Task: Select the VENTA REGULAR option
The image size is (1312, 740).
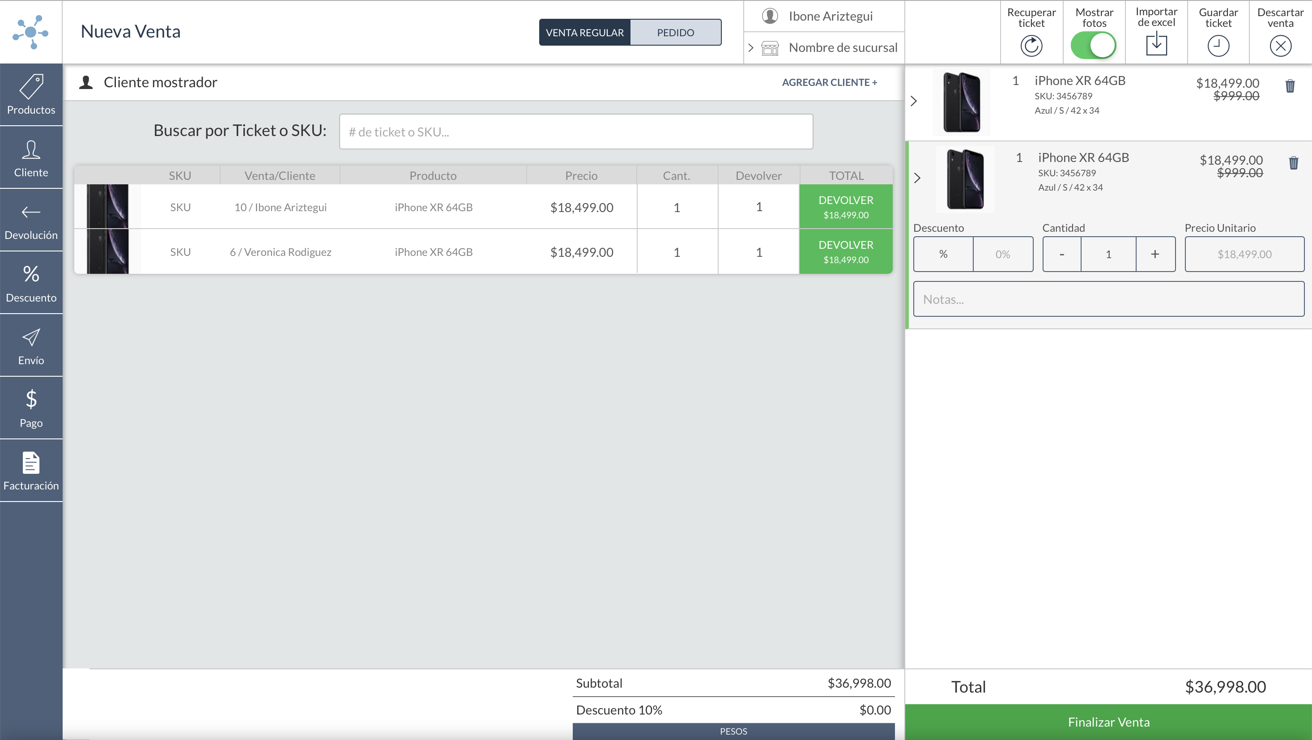Action: (x=584, y=33)
